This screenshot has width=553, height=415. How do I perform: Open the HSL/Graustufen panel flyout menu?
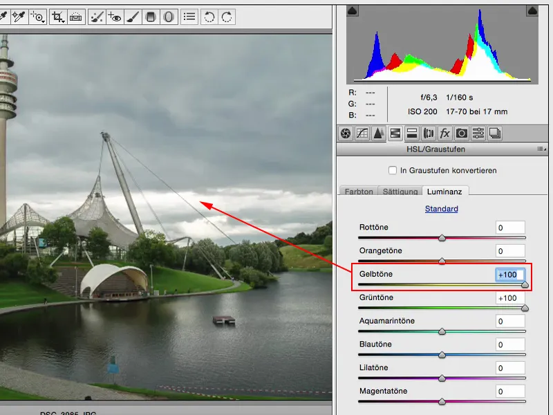click(x=542, y=149)
